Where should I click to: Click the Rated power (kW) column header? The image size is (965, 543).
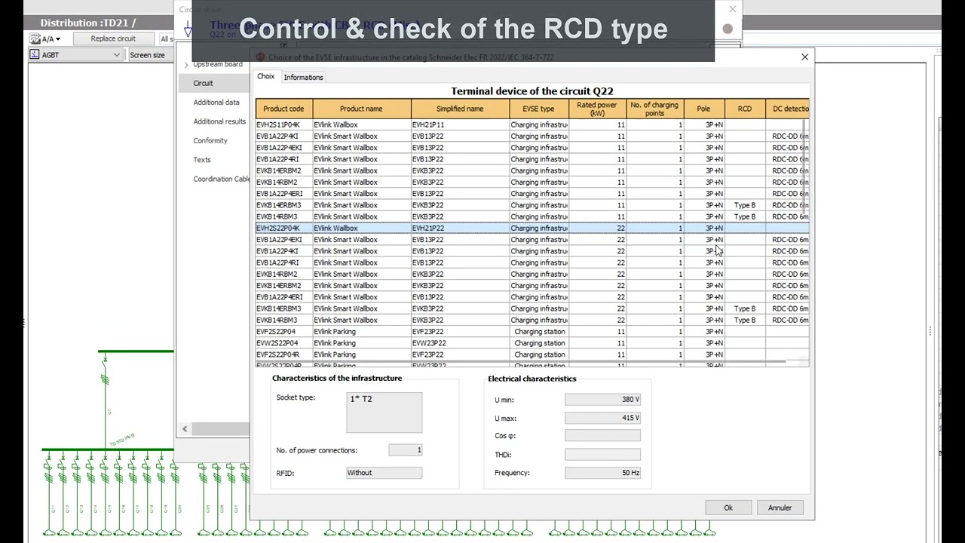596,109
